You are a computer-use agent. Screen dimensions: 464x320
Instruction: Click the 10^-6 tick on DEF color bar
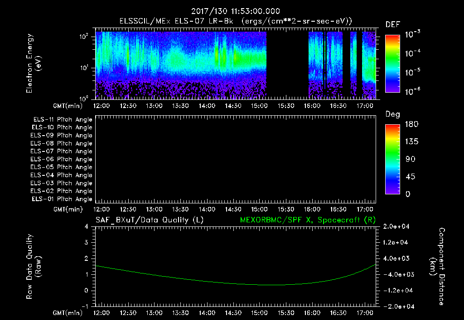point(412,91)
